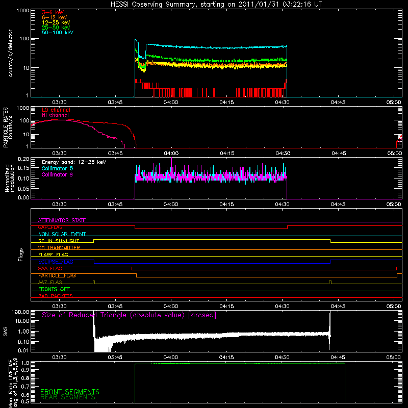
Task: Select the 'SAA_FLAG' label
Action: 50,269
